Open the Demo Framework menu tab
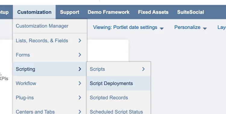This screenshot has width=226, height=114. coord(108,12)
